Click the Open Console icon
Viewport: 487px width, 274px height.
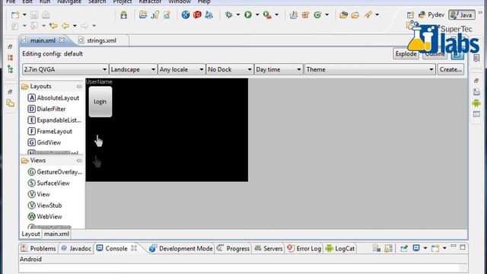tap(435, 248)
